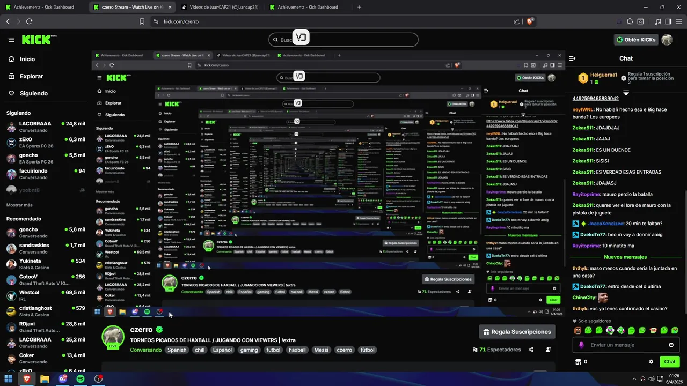
Task: Open volume control in system tray
Action: (x=651, y=378)
